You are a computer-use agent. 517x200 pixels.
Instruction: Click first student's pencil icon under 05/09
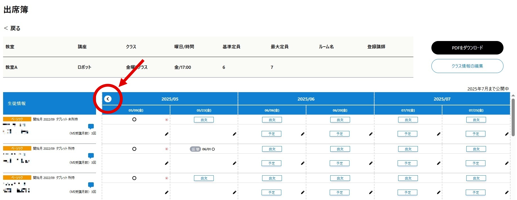(166, 134)
